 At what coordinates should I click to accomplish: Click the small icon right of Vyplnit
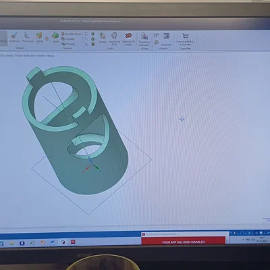(x=47, y=38)
